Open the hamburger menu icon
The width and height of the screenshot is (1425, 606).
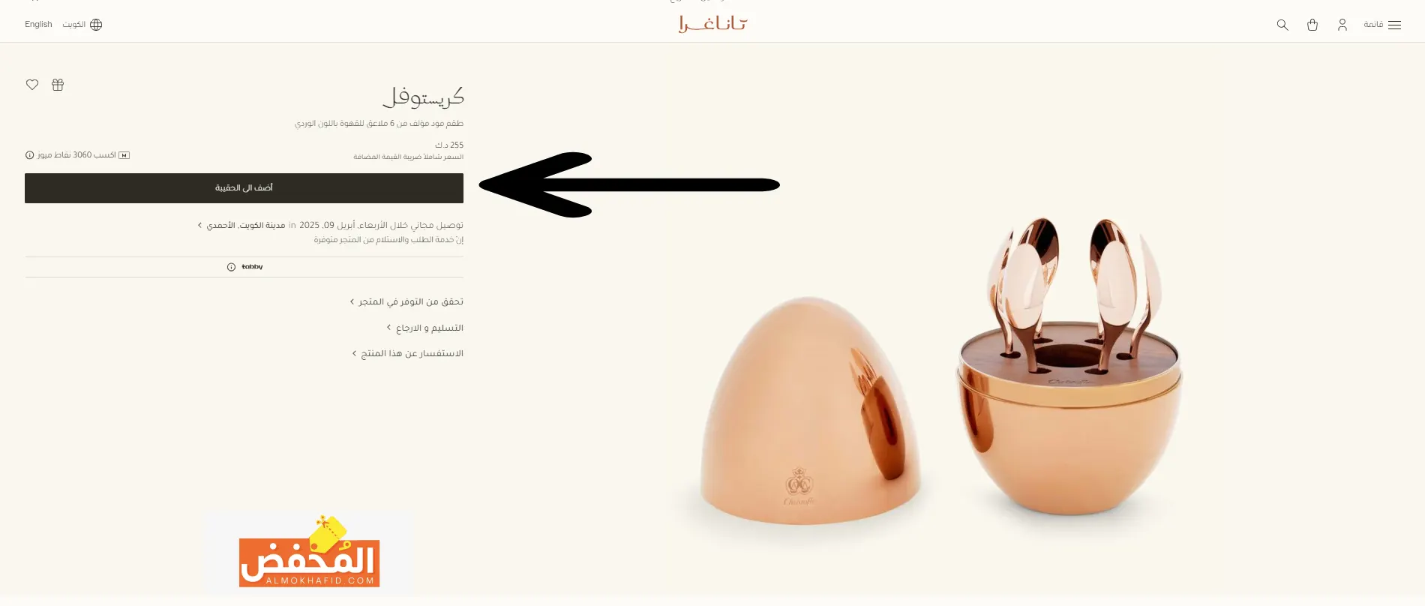[1395, 25]
